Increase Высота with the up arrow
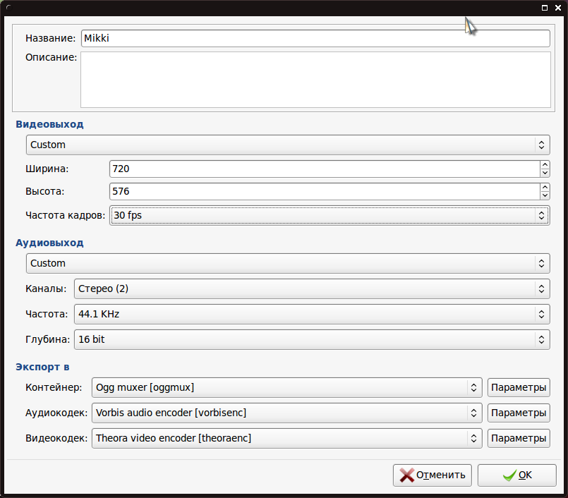The width and height of the screenshot is (568, 498). [x=545, y=188]
